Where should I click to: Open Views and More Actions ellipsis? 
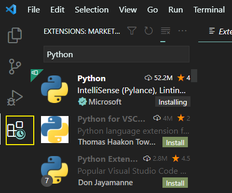(x=182, y=31)
